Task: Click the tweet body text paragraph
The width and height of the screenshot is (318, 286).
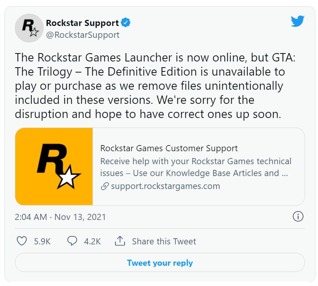Action: (155, 86)
